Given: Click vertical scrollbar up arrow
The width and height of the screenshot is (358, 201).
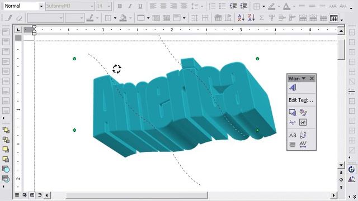Looking at the screenshot, I should [341, 31].
